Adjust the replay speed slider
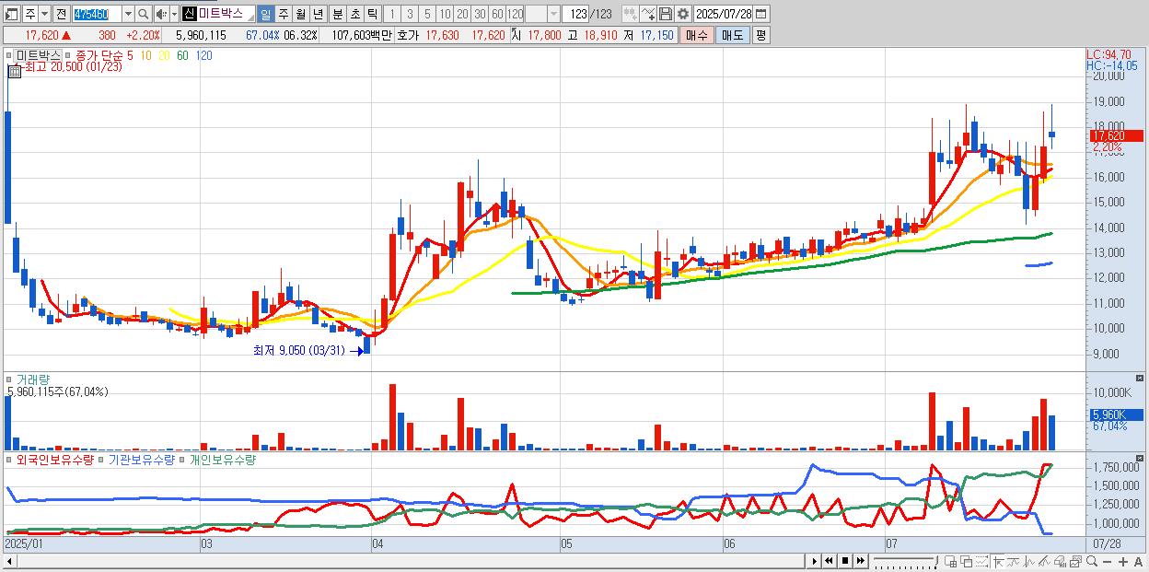Viewport: 1149px width, 572px height. coord(905,561)
